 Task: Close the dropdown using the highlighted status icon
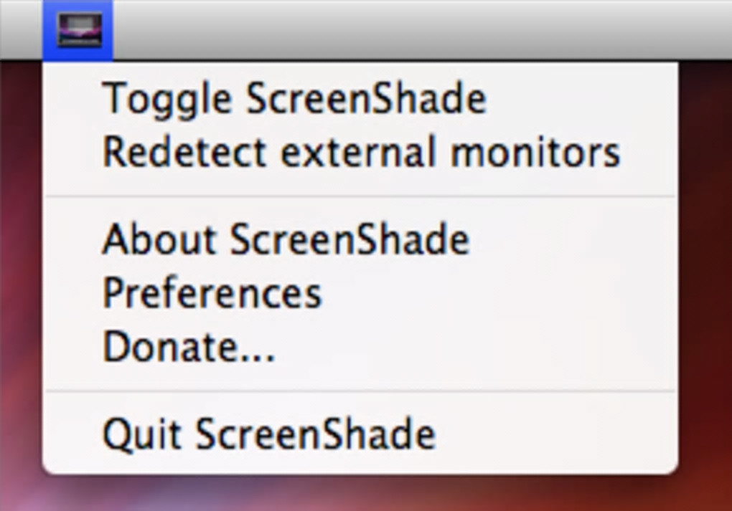point(78,30)
